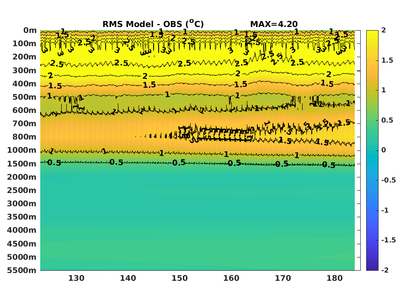Select the "200m" depth axis label
Screen dimensions: 400x300
pyautogui.click(x=25, y=57)
